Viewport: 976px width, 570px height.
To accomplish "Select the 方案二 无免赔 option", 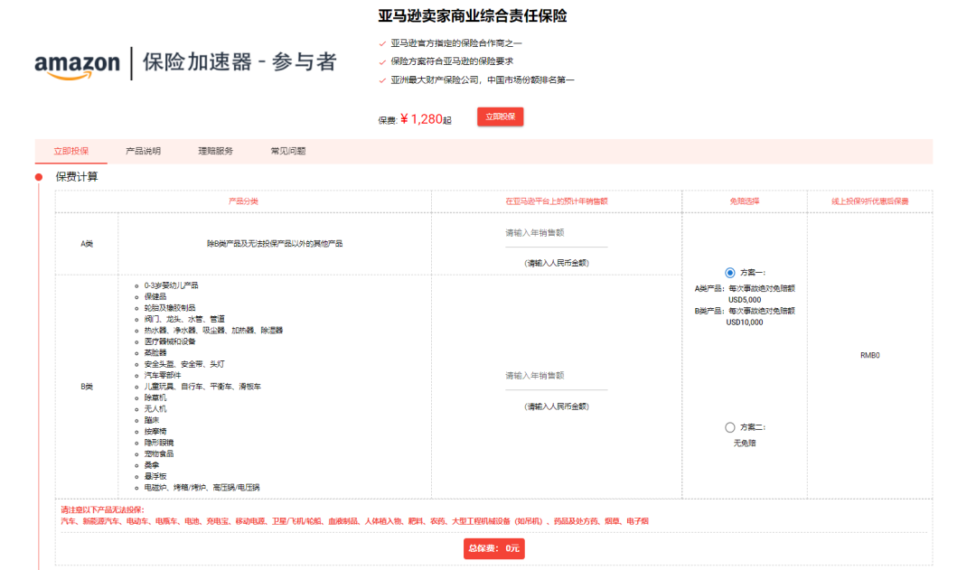I will pyautogui.click(x=730, y=427).
